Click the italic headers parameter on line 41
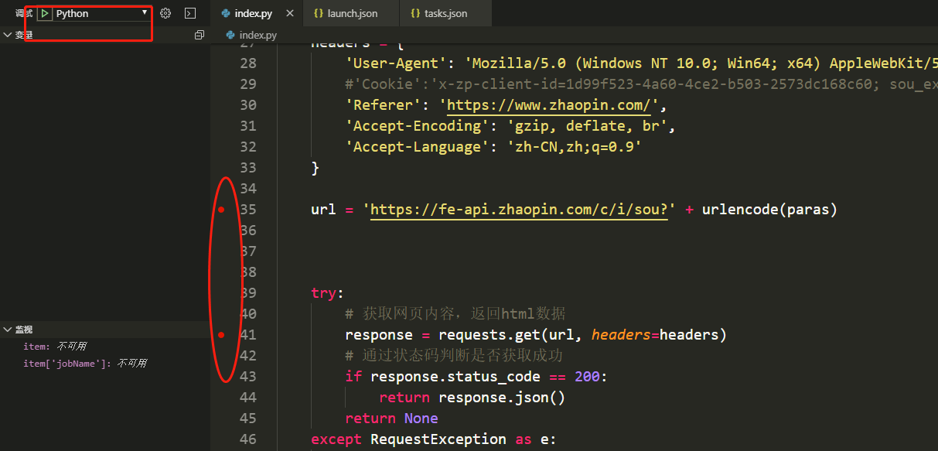 [621, 335]
